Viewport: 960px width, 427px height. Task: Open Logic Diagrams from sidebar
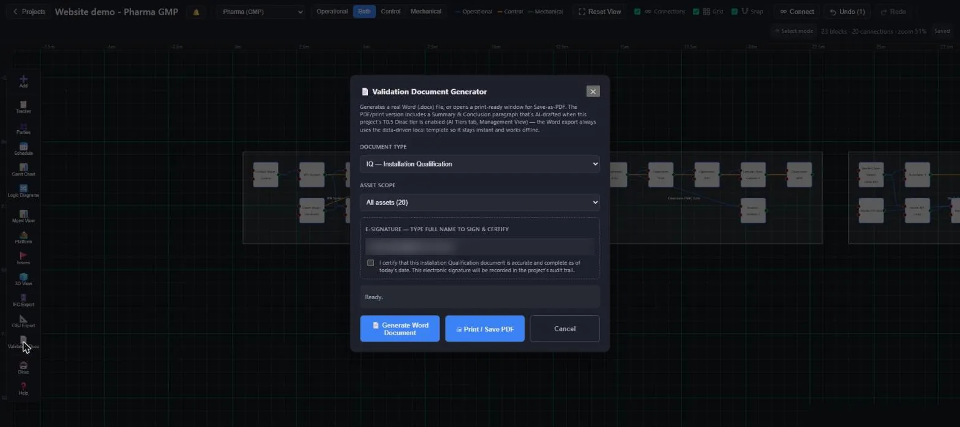(x=23, y=191)
